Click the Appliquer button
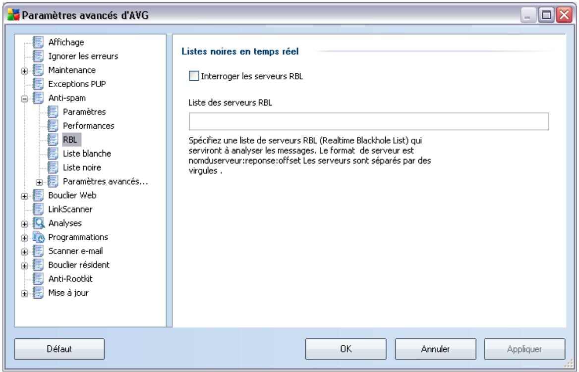 coord(524,349)
